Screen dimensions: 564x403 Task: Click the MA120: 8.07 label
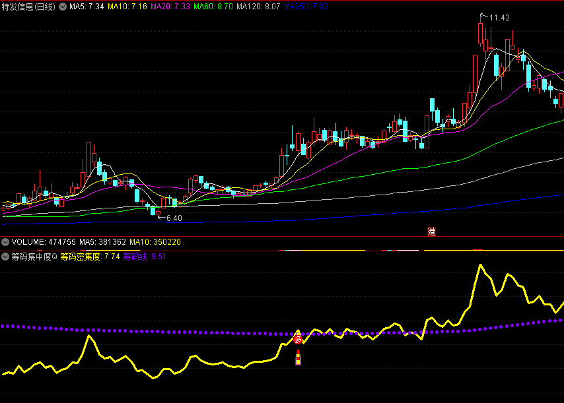click(x=258, y=7)
